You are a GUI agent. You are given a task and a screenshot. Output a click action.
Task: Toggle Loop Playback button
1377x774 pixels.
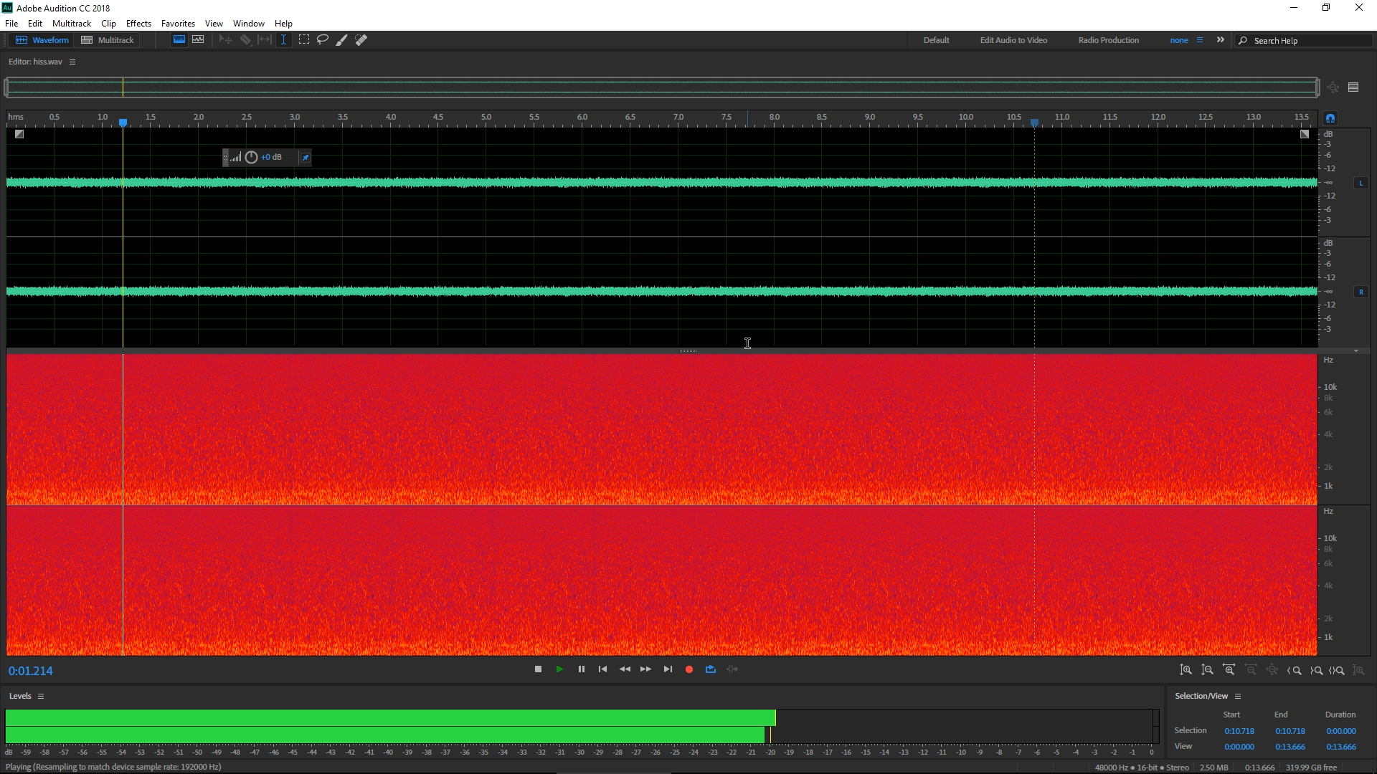[711, 669]
